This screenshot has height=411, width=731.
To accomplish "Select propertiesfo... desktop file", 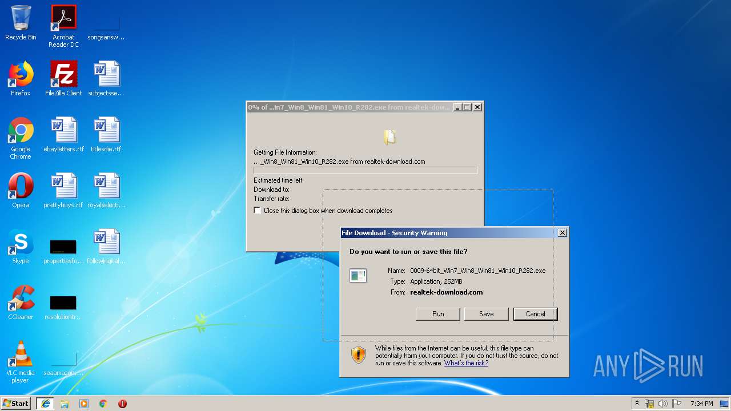I will pyautogui.click(x=63, y=251).
